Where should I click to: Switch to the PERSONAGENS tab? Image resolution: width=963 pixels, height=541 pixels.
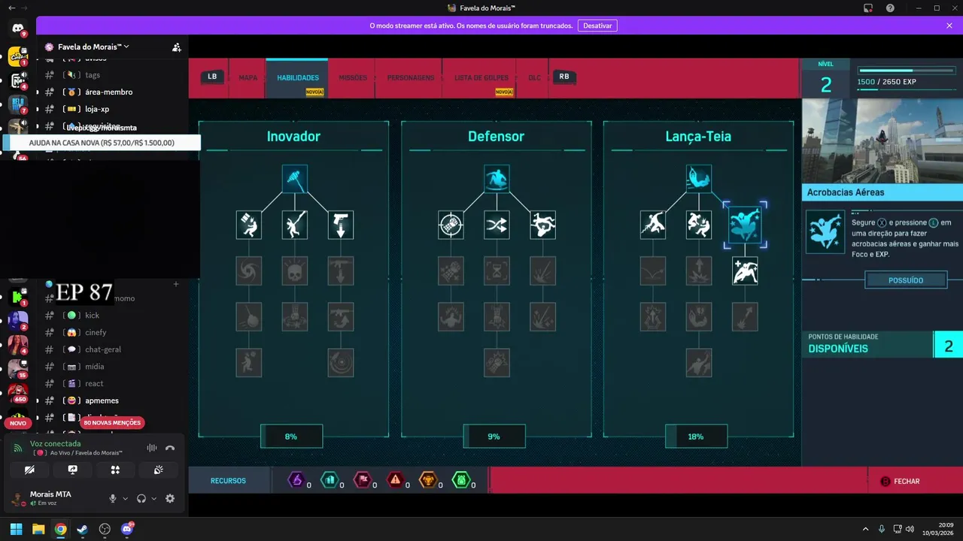point(411,77)
